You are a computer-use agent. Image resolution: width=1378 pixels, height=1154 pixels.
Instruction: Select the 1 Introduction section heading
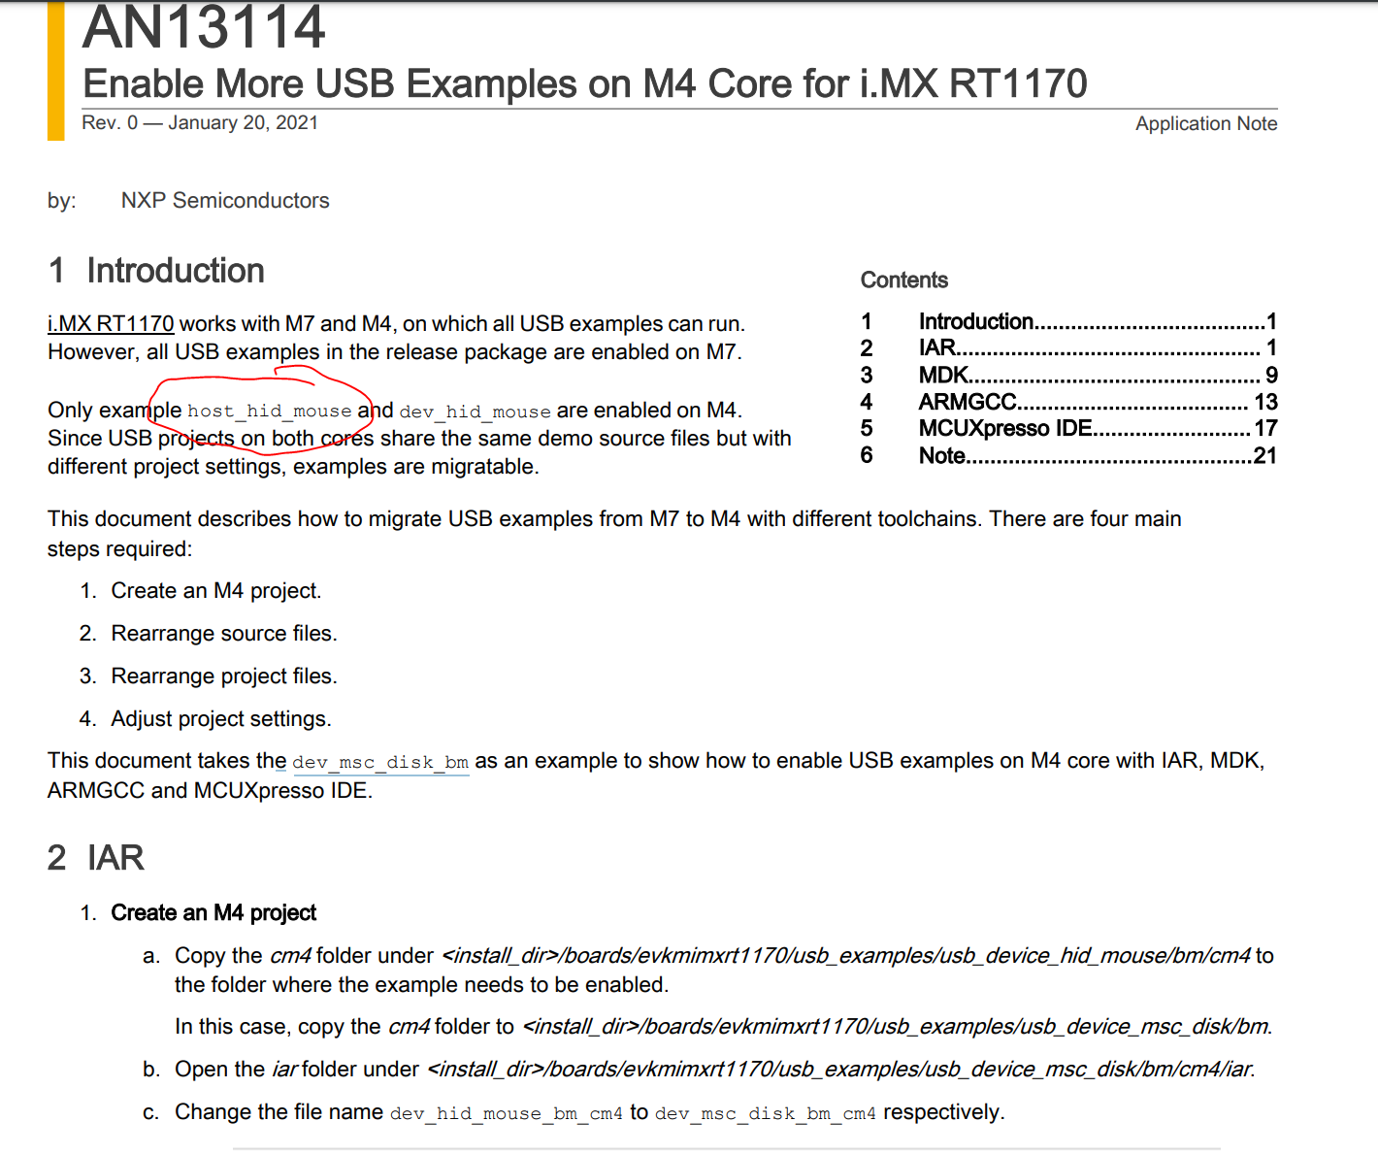[x=155, y=271]
